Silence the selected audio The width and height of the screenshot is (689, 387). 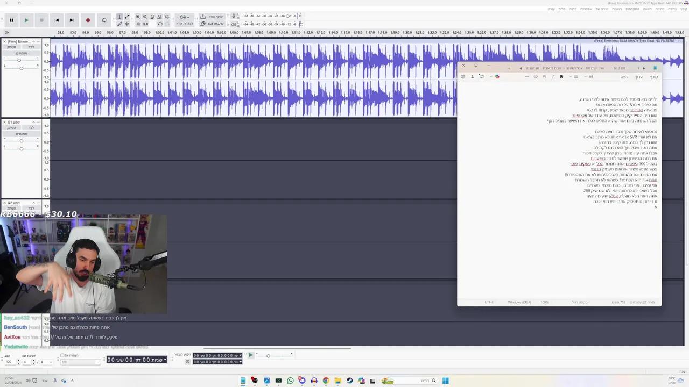tap(145, 24)
